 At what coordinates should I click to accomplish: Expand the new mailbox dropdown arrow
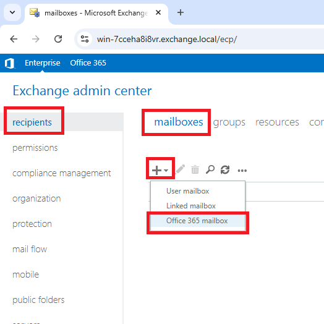pos(166,171)
